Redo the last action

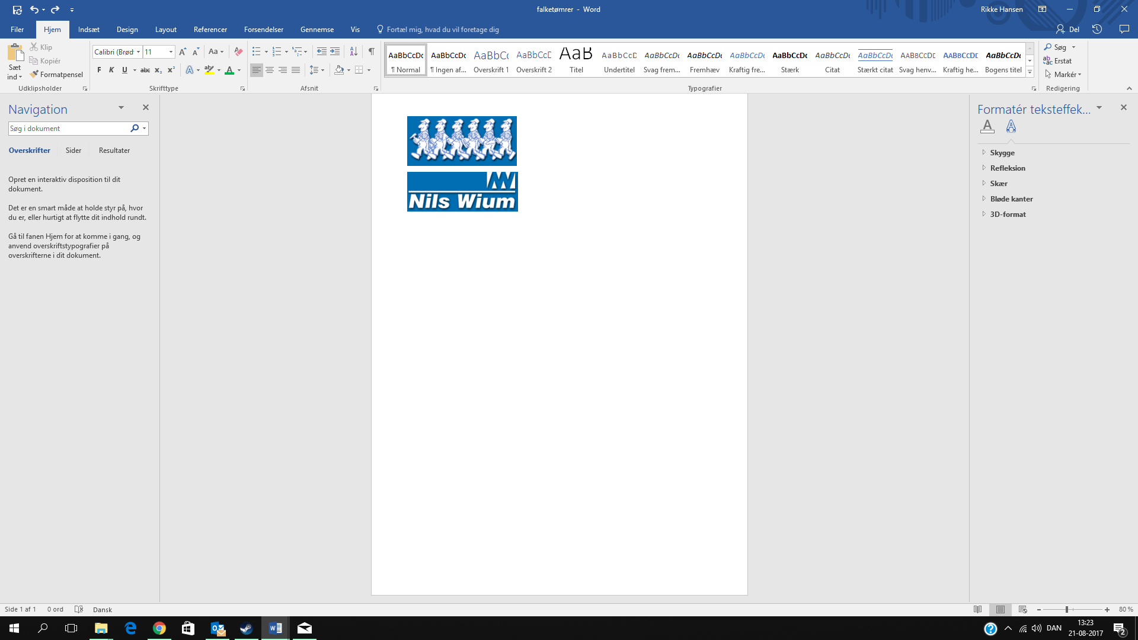click(55, 9)
